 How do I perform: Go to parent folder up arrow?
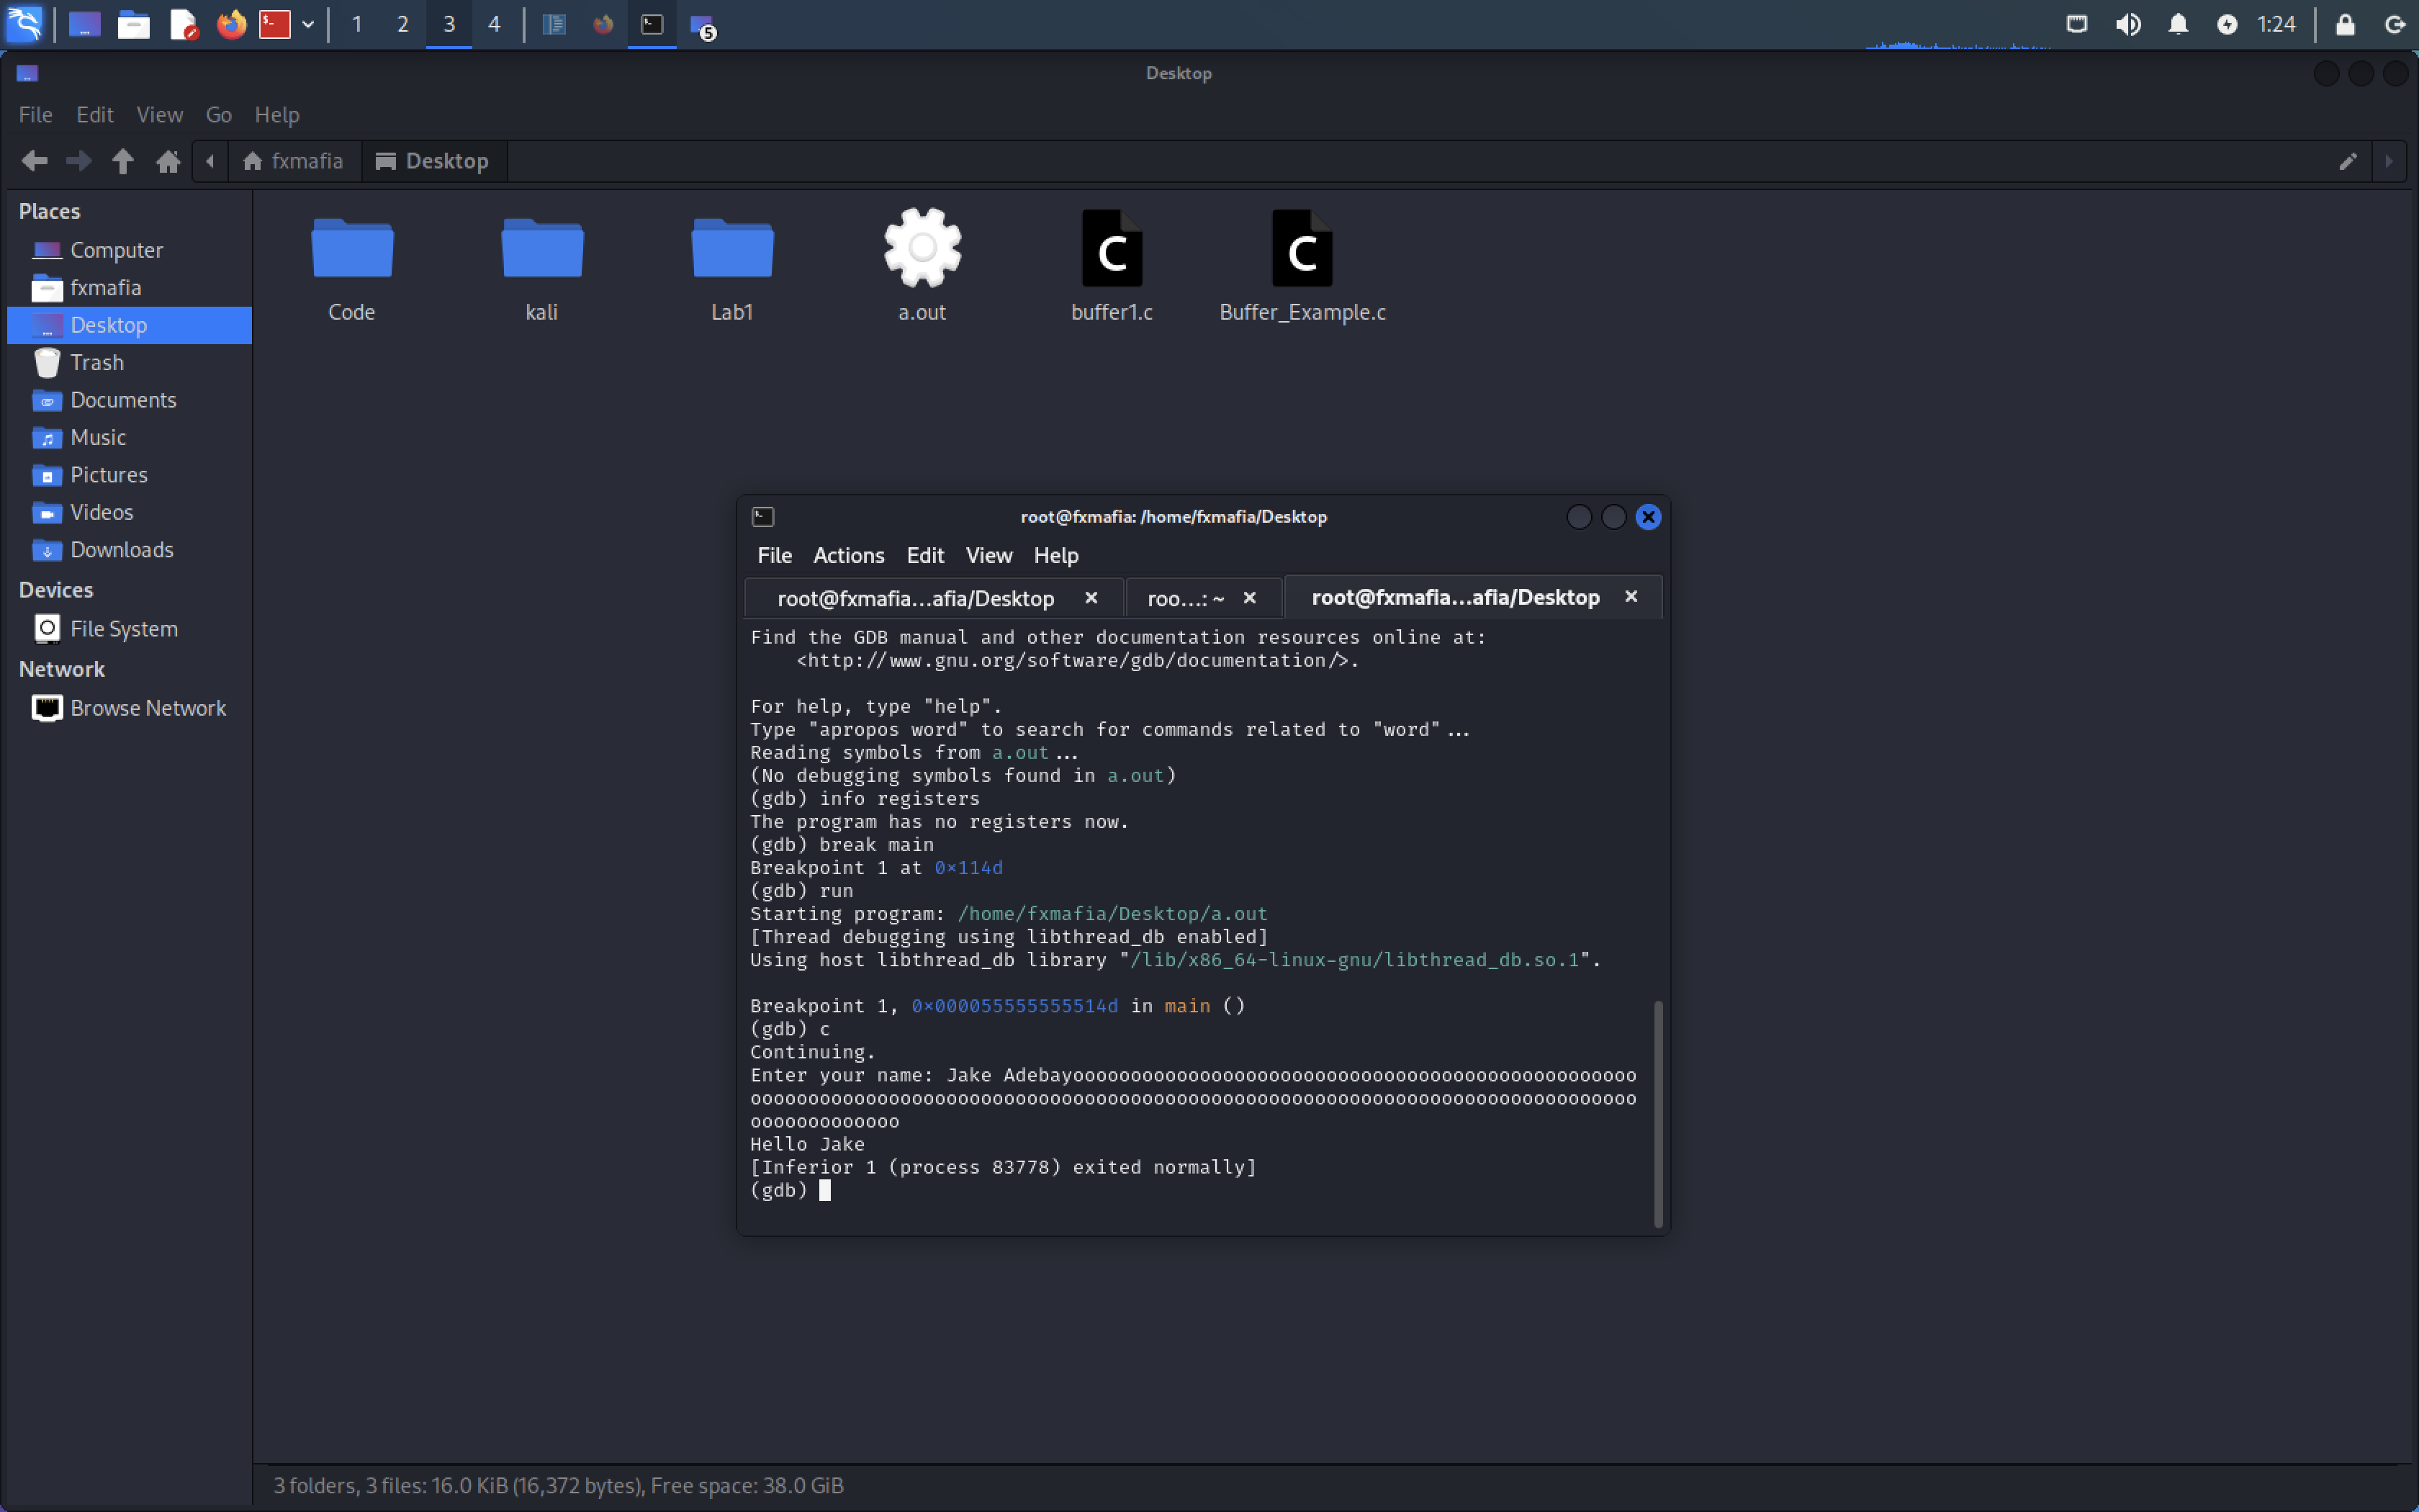(x=123, y=161)
